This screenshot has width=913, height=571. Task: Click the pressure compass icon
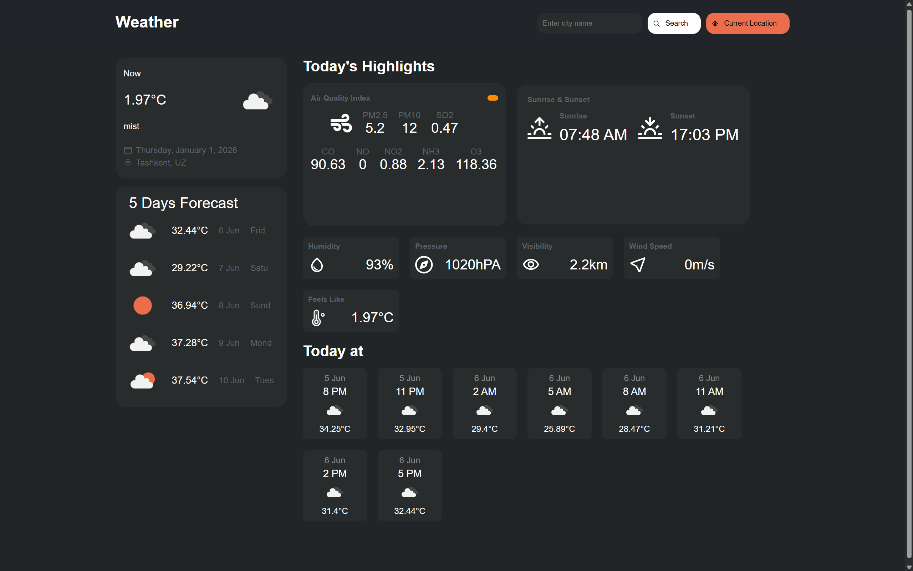[x=424, y=264]
